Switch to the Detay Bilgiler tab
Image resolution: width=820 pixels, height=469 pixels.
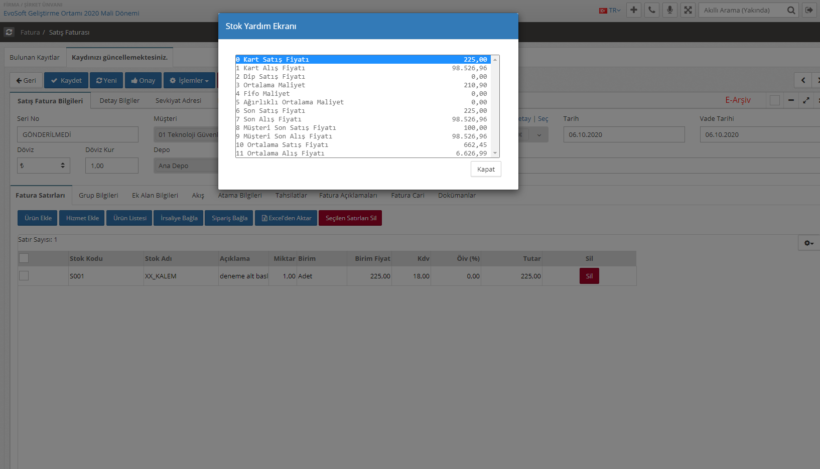click(119, 100)
